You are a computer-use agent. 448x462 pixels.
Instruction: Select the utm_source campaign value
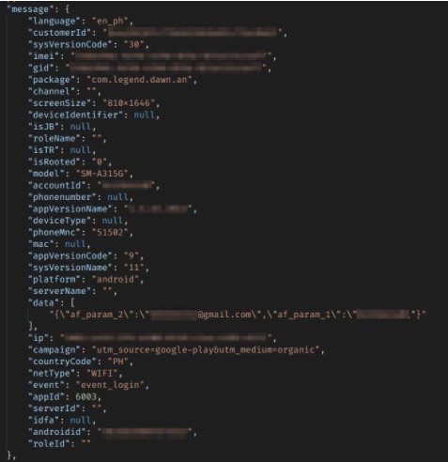tap(206, 350)
